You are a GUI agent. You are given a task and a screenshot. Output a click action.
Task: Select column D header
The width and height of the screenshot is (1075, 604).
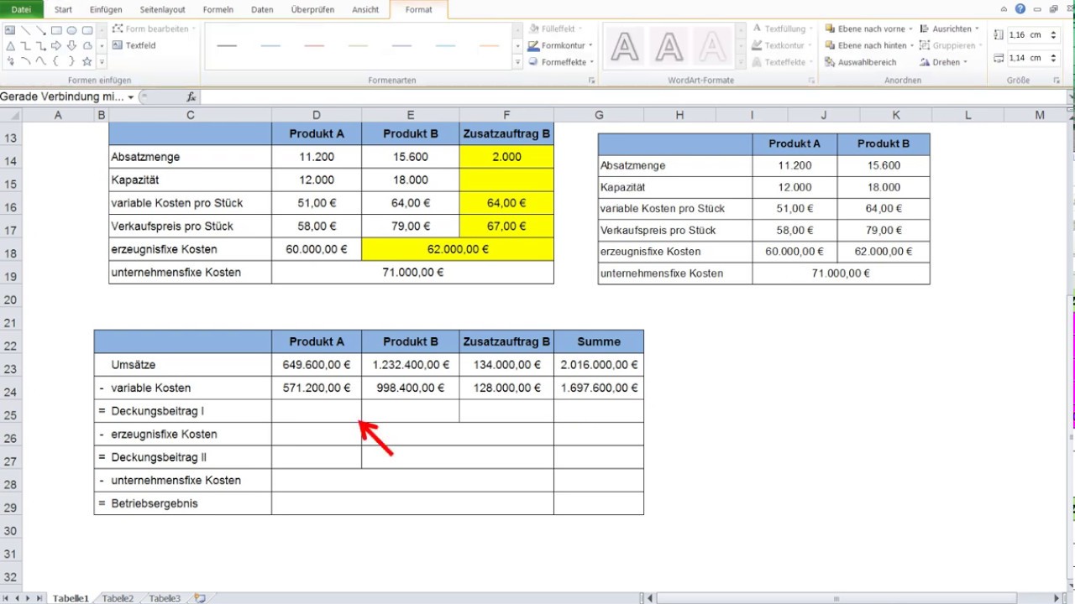pyautogui.click(x=317, y=115)
